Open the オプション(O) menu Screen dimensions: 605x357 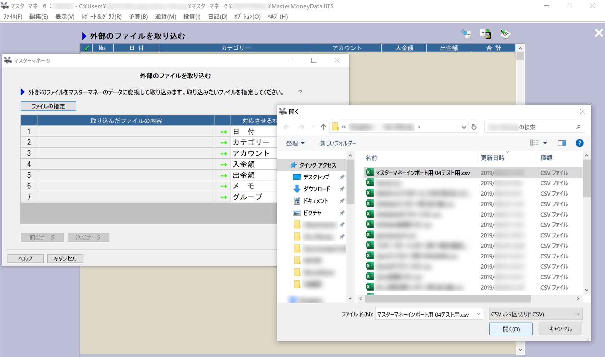247,16
